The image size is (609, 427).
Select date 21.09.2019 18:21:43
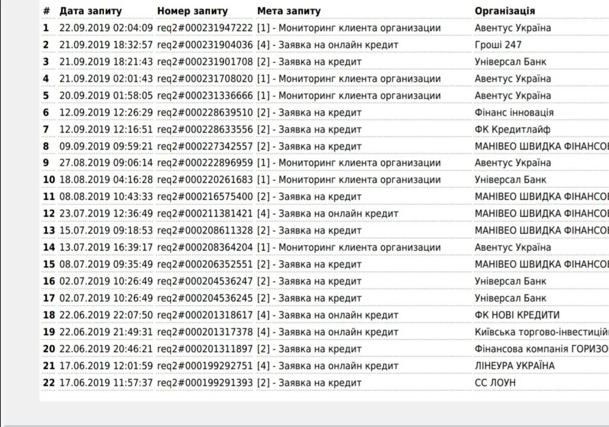click(x=106, y=61)
